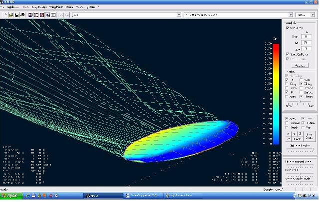Click the first view-mode icon after Save

(x=30, y=15)
